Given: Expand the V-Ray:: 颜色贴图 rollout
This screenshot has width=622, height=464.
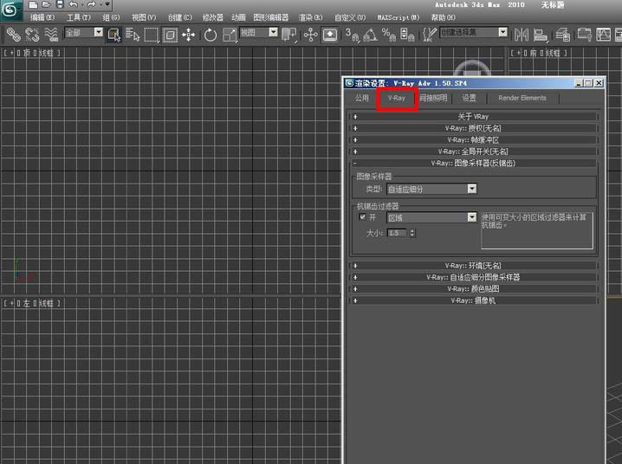Looking at the screenshot, I should [x=473, y=289].
